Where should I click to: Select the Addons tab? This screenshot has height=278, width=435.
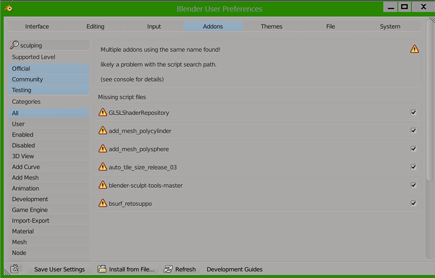pyautogui.click(x=213, y=26)
